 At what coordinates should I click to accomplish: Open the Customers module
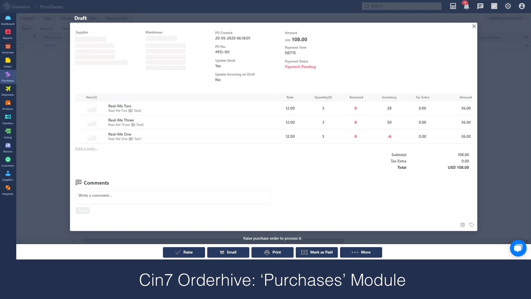coord(8,162)
